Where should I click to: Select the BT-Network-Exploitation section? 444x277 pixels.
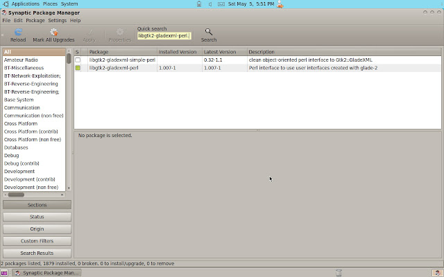[x=34, y=75]
